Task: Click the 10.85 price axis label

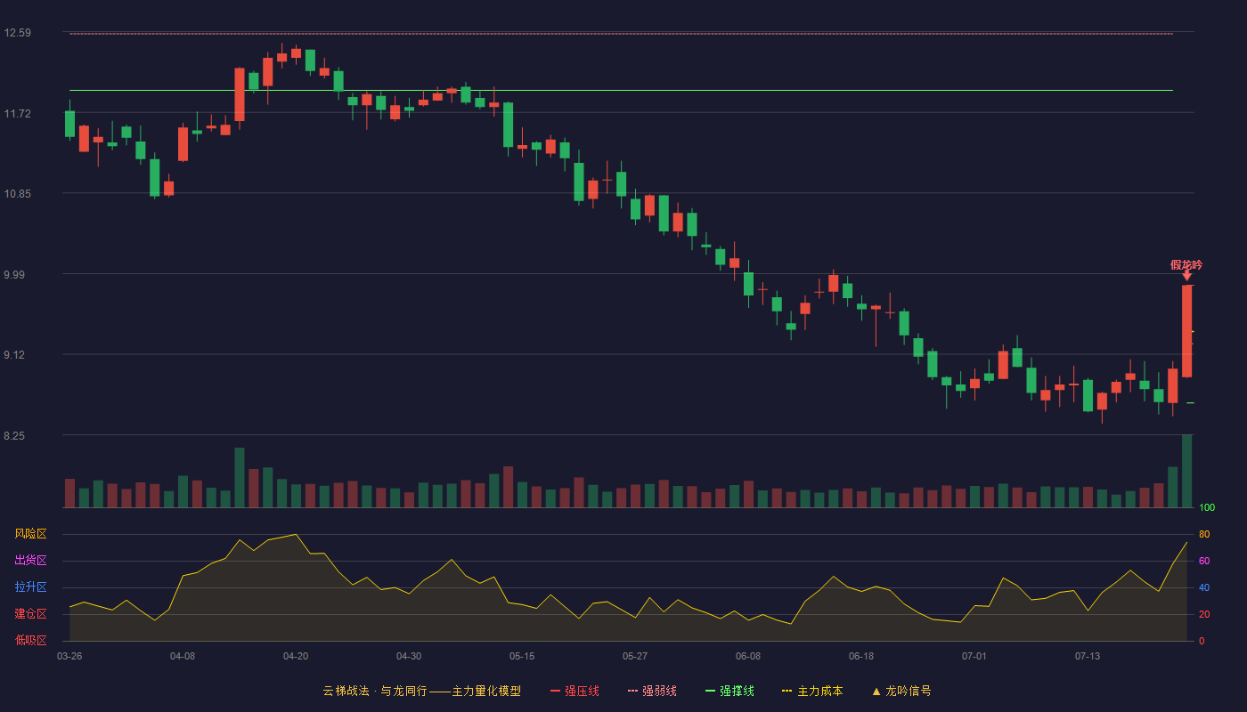Action: [x=17, y=194]
